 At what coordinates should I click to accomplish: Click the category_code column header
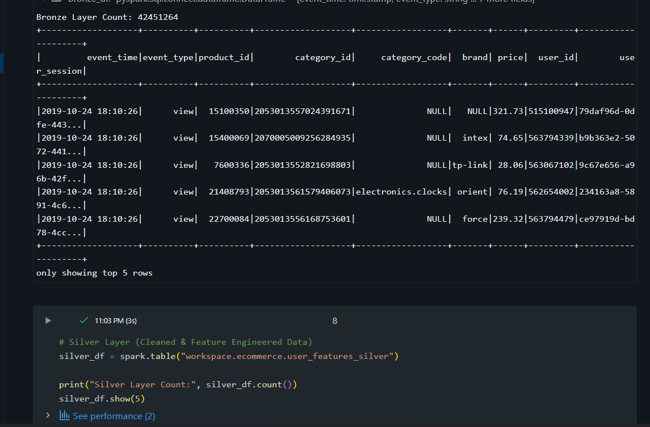414,57
